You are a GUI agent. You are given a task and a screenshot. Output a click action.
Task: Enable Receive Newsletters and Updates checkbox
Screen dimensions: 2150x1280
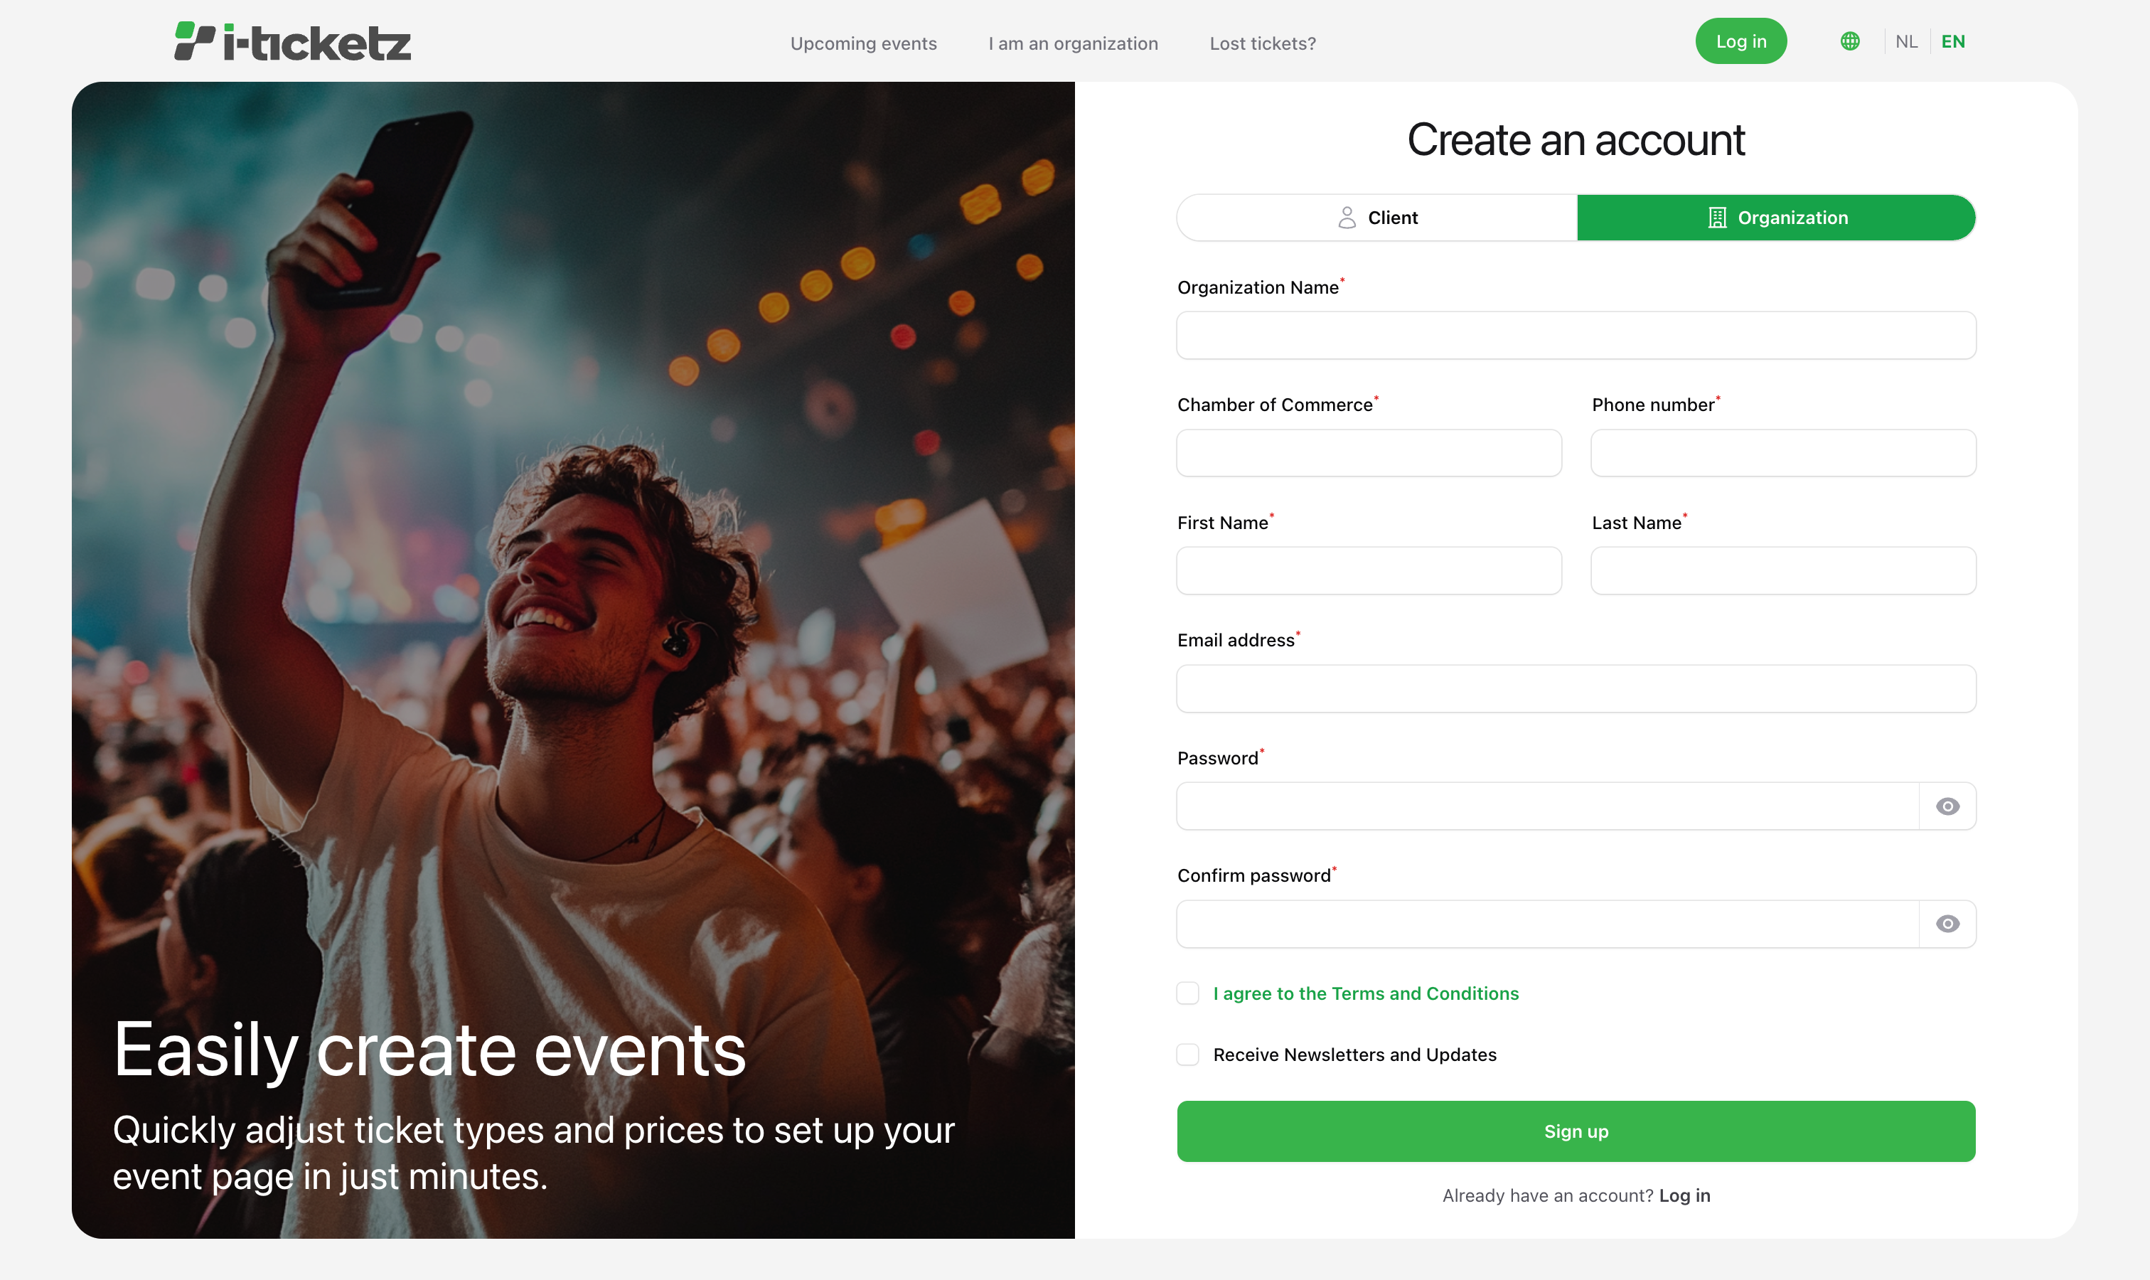point(1187,1055)
